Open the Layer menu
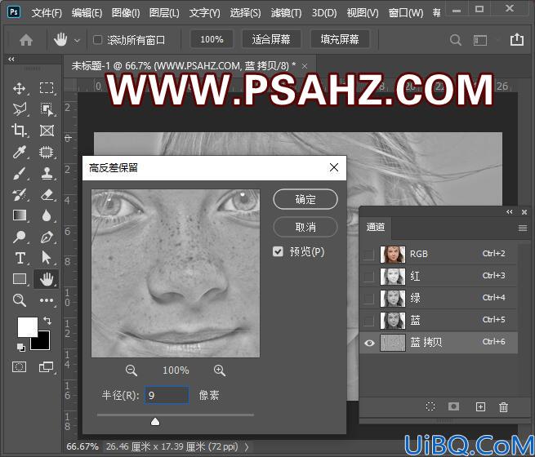The height and width of the screenshot is (457, 535). pos(164,13)
